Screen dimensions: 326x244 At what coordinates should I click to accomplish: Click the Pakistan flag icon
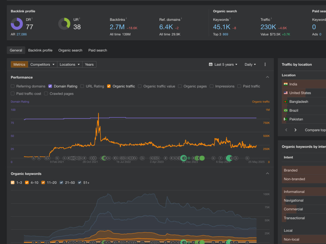[x=286, y=119]
